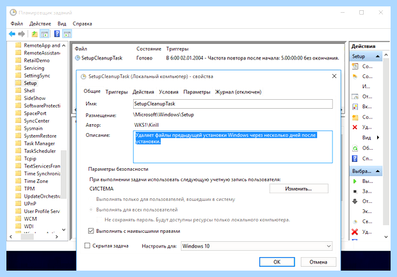This screenshot has width=397, height=277.
Task: Open Help via the blue question toolbar icon
Action: (x=57, y=34)
